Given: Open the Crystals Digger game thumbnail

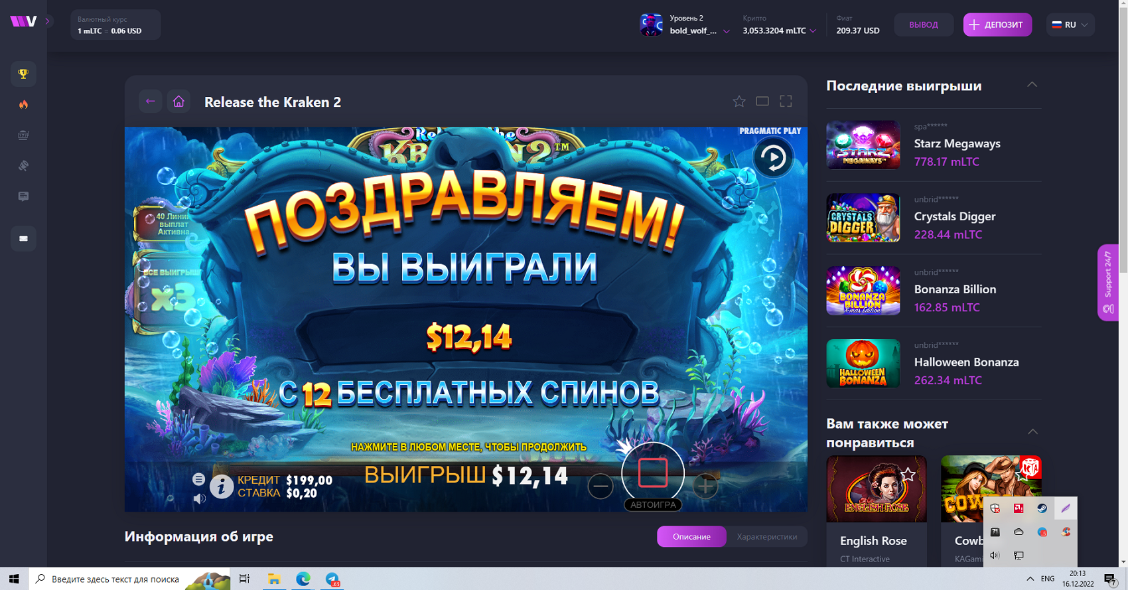Looking at the screenshot, I should coord(863,218).
